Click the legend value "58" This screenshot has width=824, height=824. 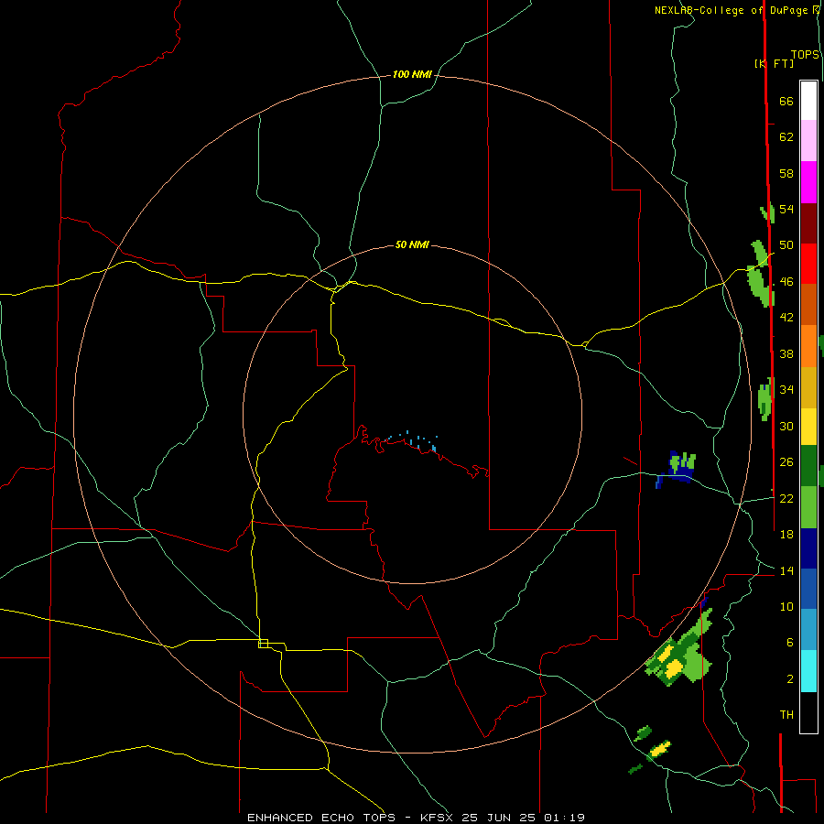[x=786, y=173]
